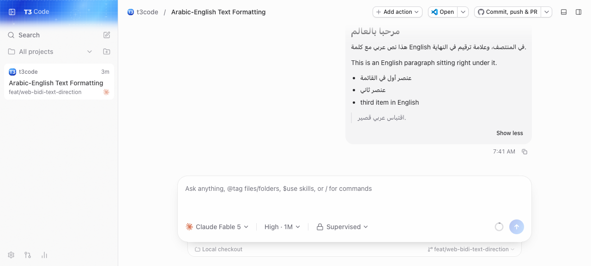Focus the Ask anything message input
591x266 pixels.
click(355, 196)
